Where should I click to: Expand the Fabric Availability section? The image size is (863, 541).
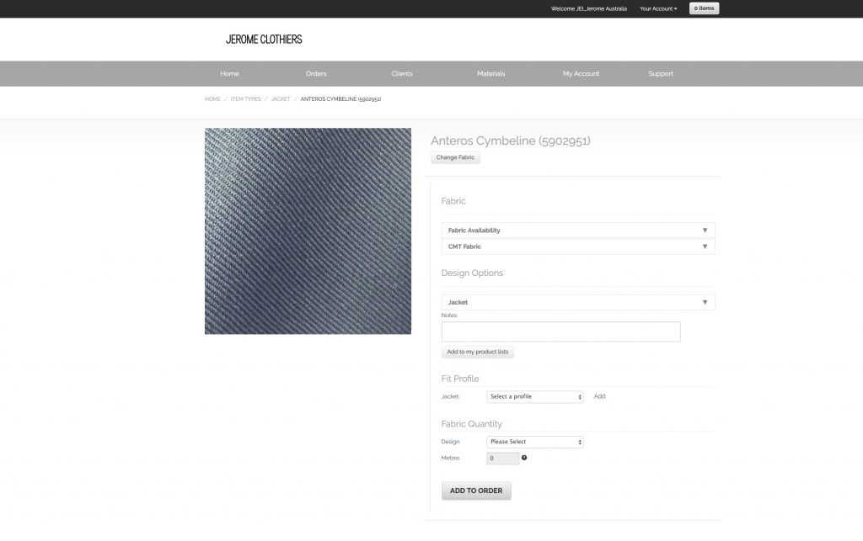577,231
